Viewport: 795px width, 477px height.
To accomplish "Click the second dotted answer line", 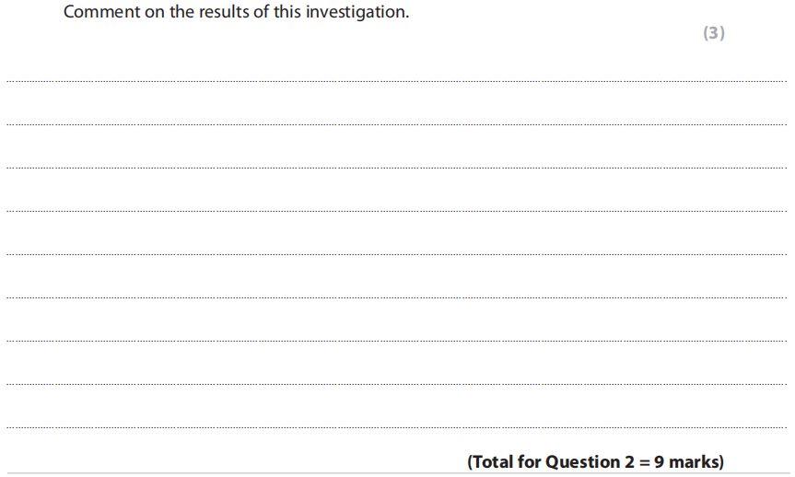I will coord(396,124).
